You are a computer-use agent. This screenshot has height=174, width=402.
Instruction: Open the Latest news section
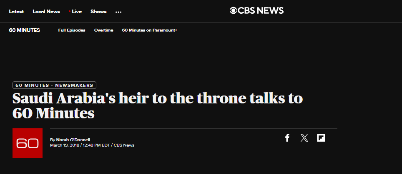point(16,12)
